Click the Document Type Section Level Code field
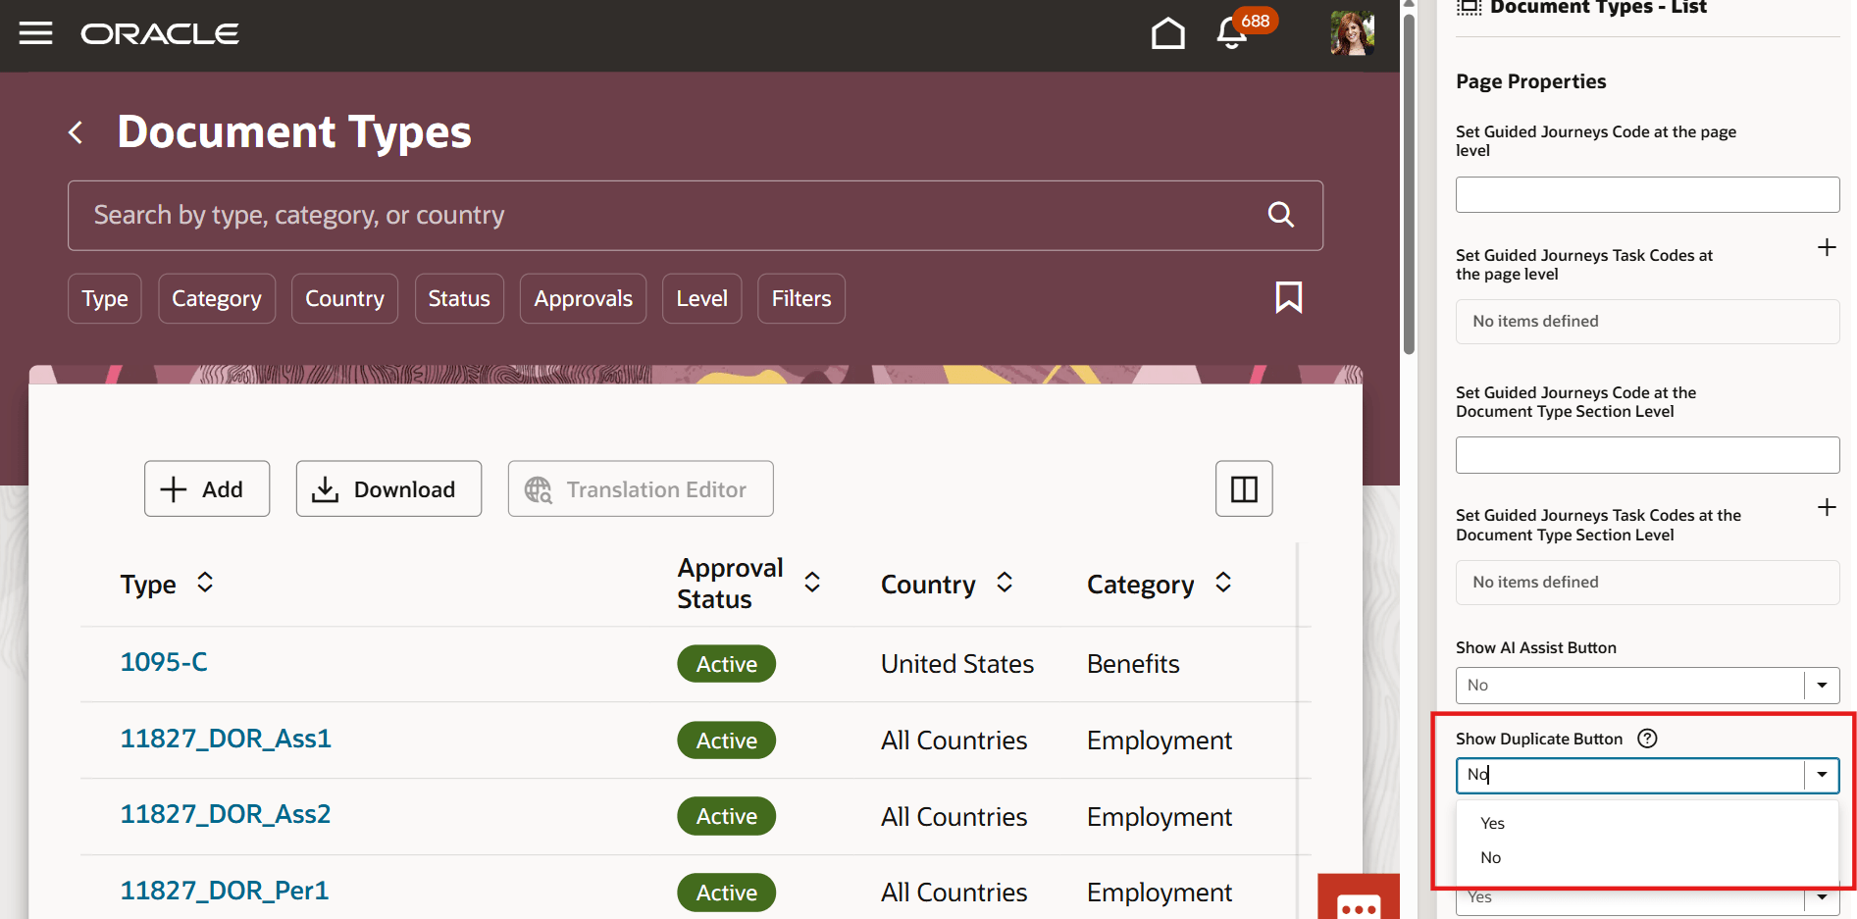The height and width of the screenshot is (919, 1857). point(1647,455)
